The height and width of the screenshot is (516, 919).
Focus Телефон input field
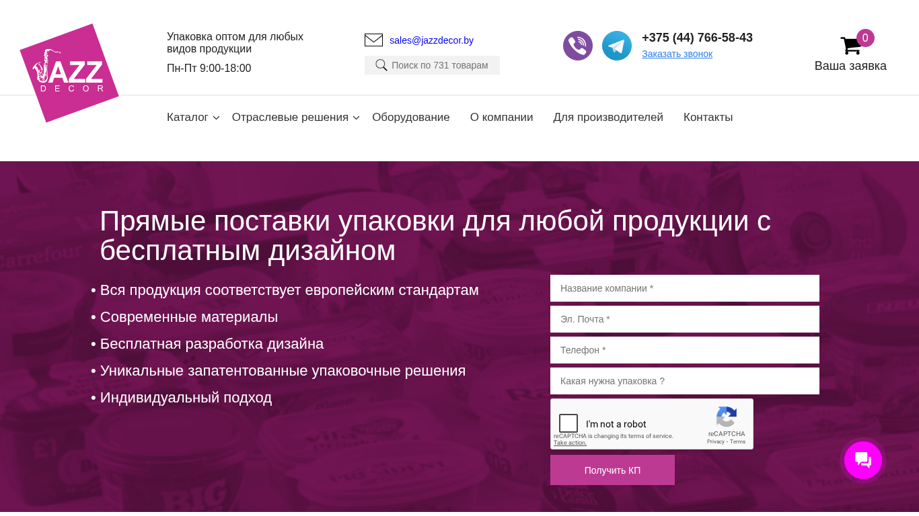point(685,350)
